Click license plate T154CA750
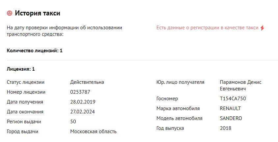 233,99
